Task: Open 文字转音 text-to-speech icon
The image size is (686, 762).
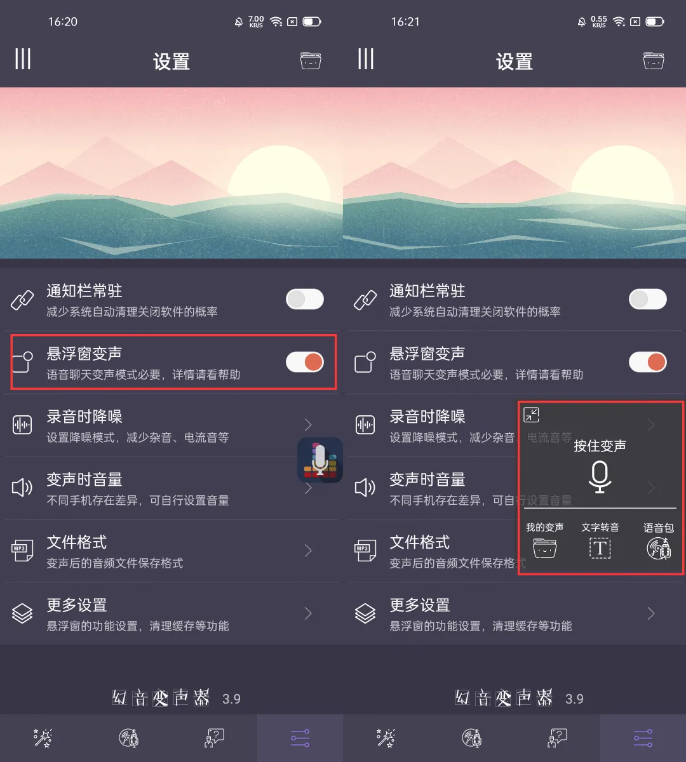Action: click(600, 548)
